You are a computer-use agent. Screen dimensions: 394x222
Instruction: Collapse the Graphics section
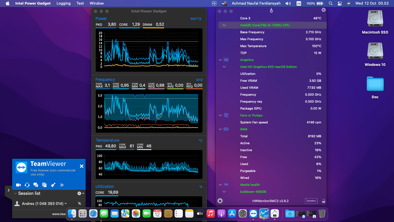(x=220, y=60)
